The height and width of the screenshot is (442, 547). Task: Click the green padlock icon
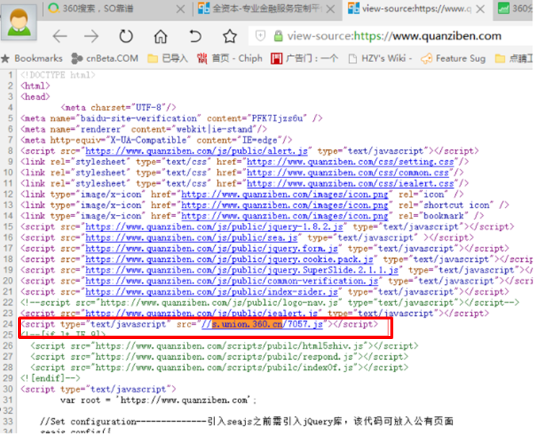[x=278, y=36]
